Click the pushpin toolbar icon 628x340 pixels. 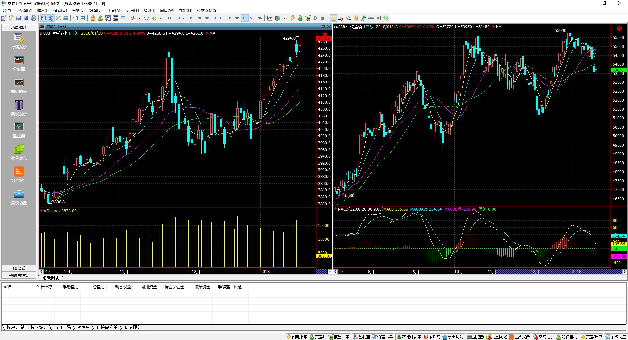363,18
